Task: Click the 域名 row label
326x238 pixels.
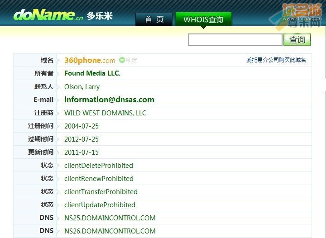Action: (47, 60)
